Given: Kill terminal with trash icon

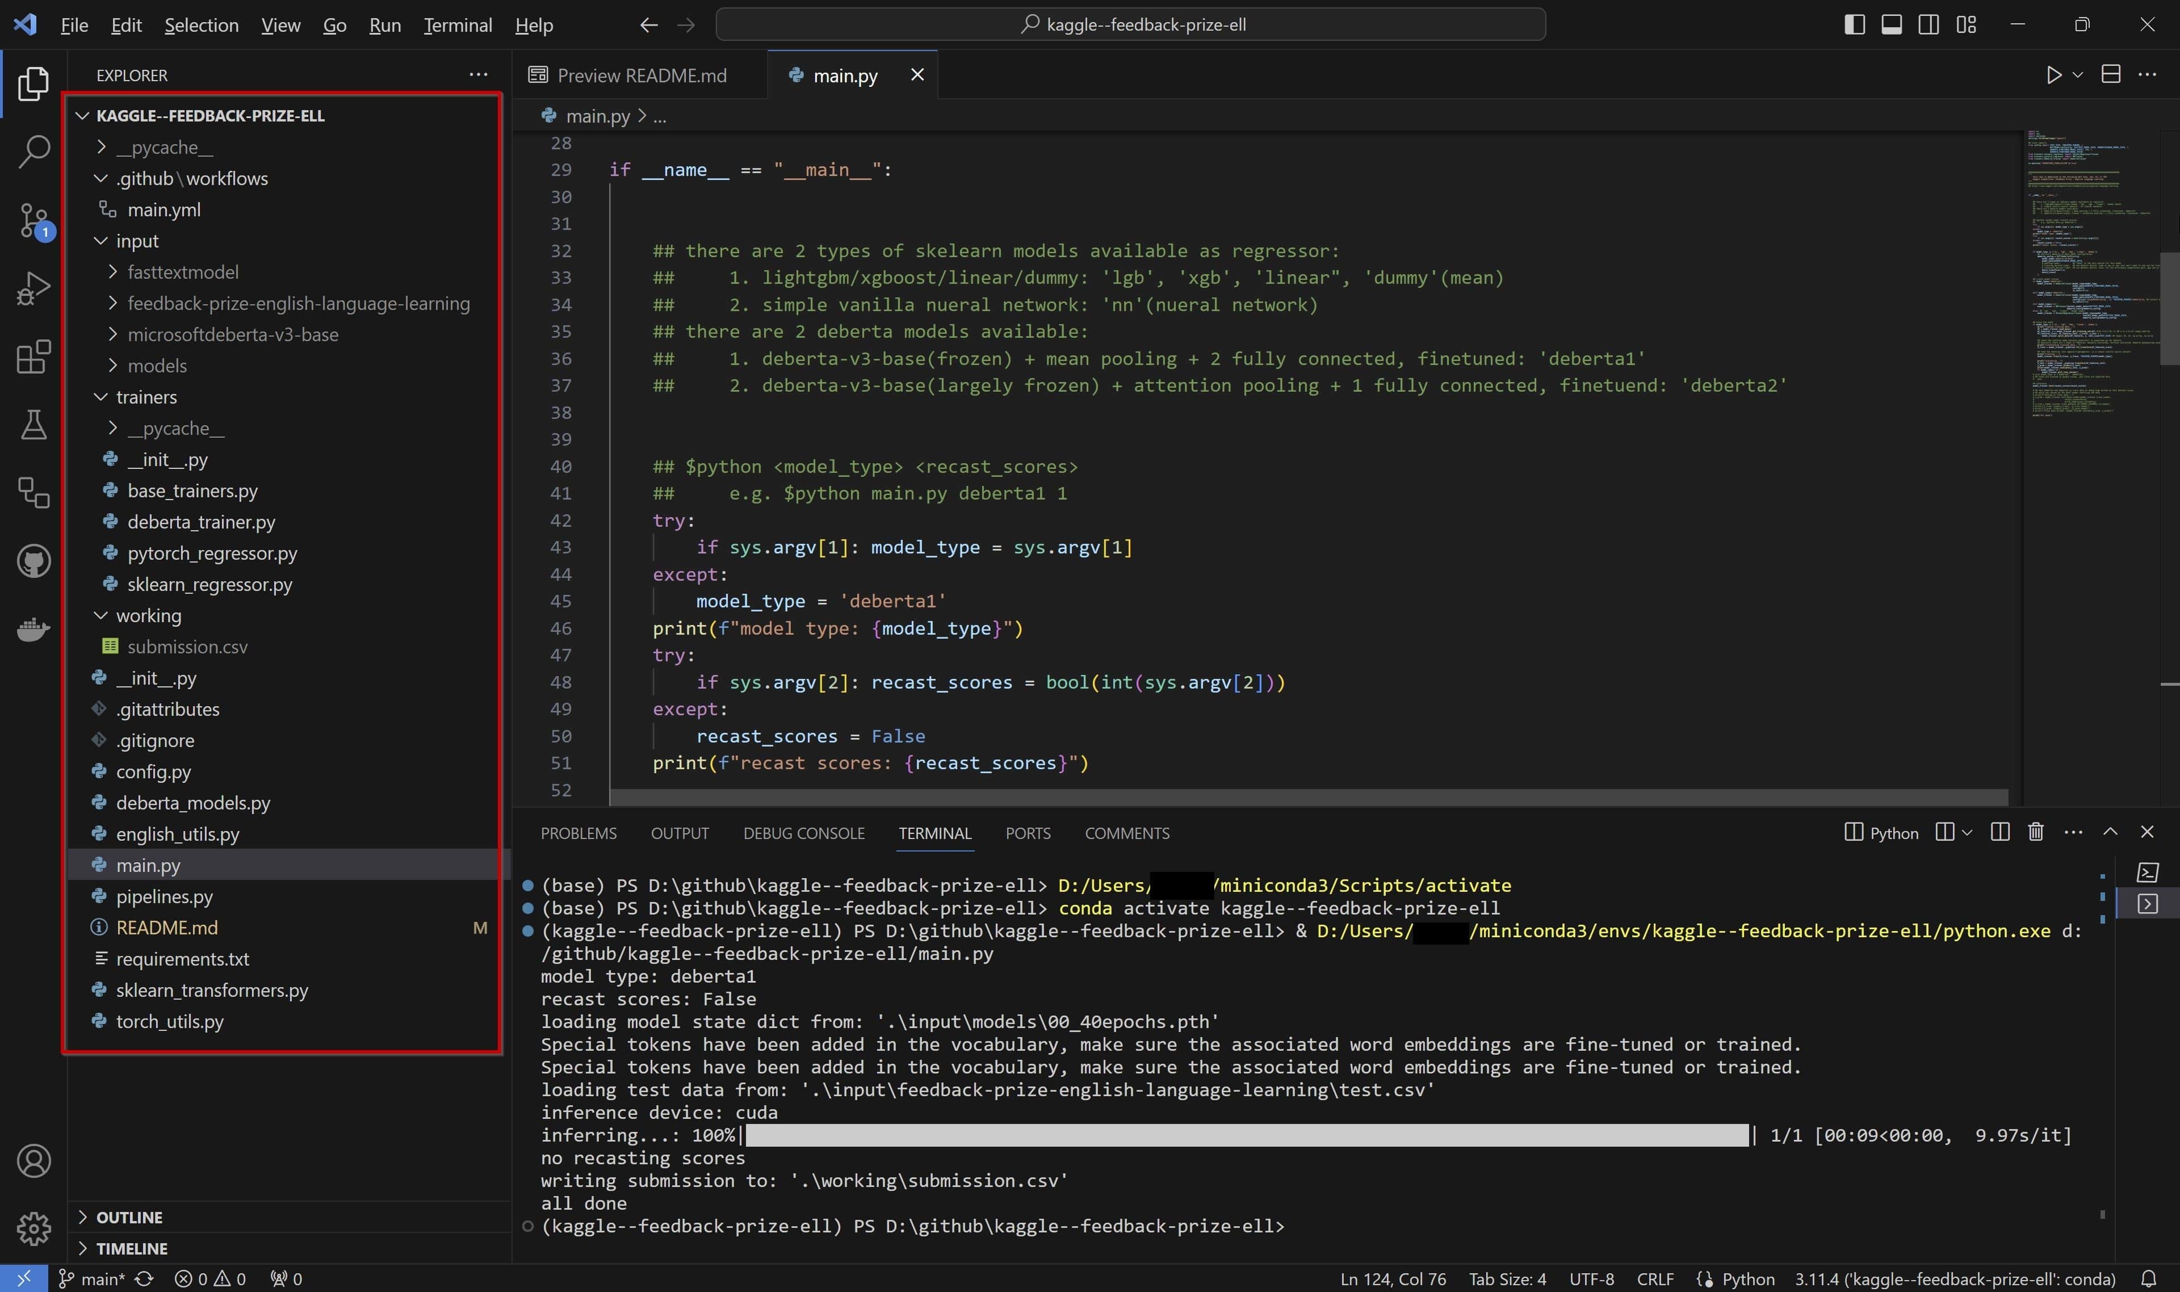Looking at the screenshot, I should (x=2035, y=832).
